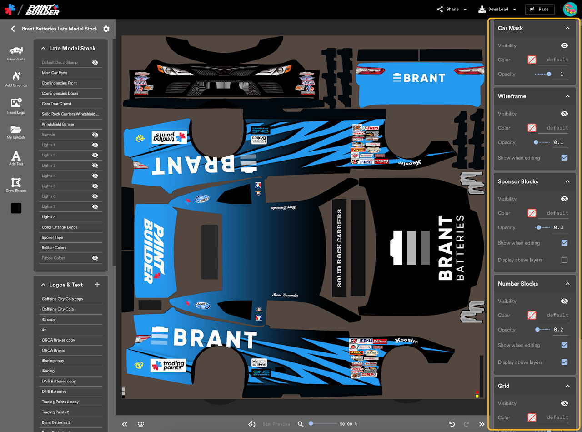Collapse the Wireframe section
The image size is (582, 432).
pyautogui.click(x=567, y=96)
